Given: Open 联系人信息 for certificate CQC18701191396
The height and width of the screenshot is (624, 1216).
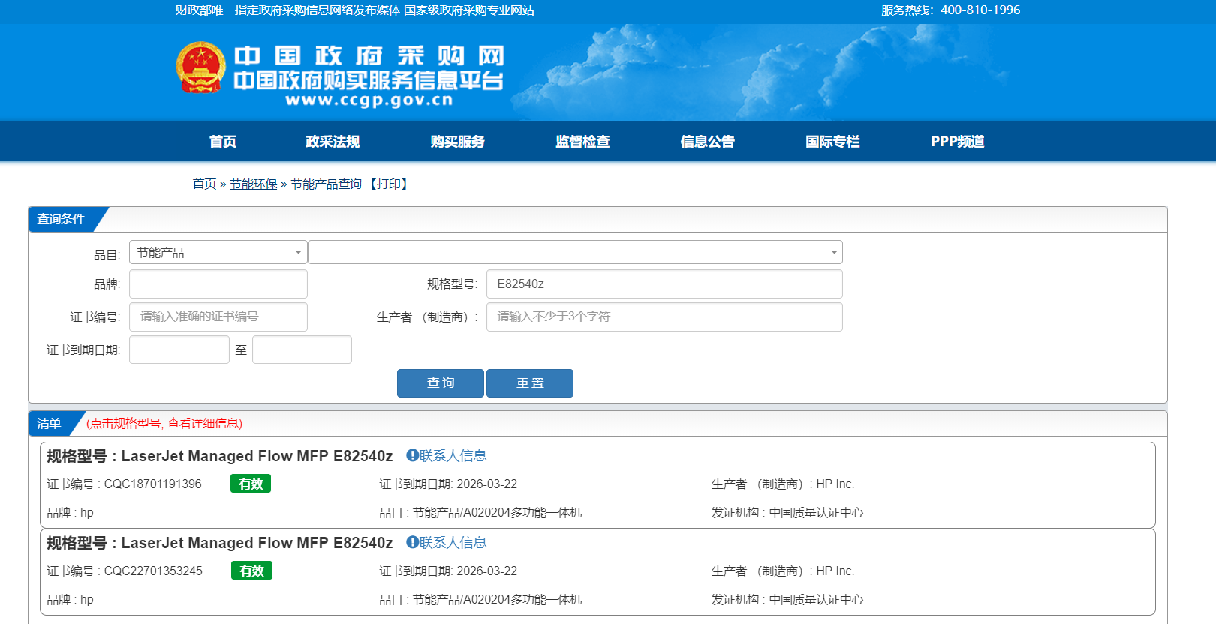Looking at the screenshot, I should click(x=453, y=455).
